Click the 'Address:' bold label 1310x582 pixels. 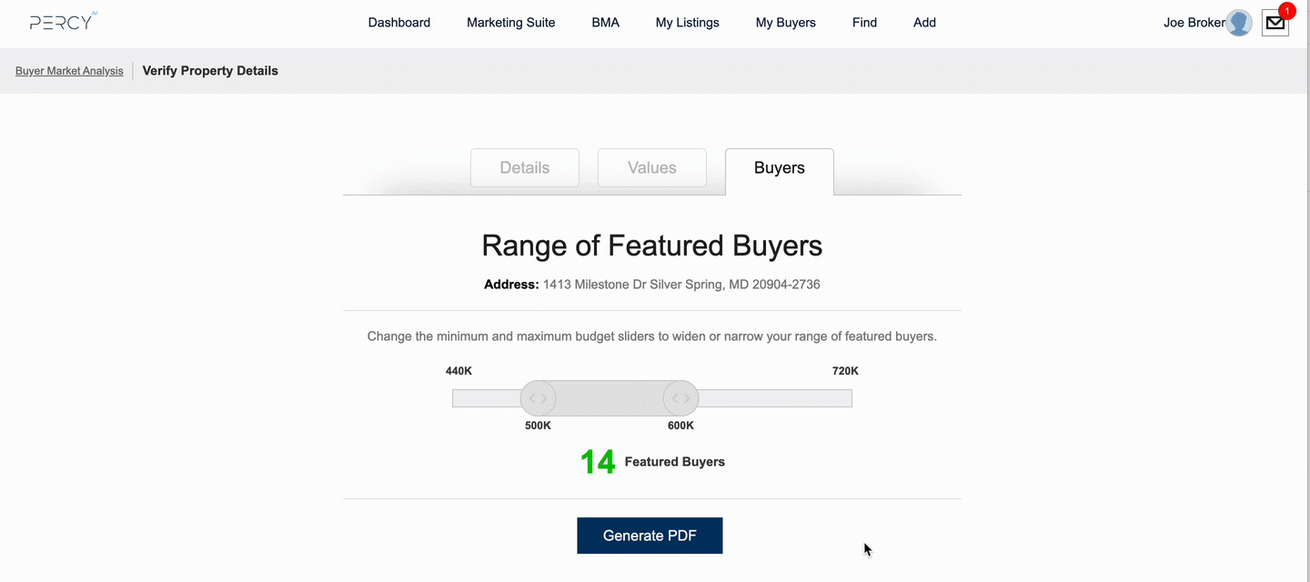511,285
